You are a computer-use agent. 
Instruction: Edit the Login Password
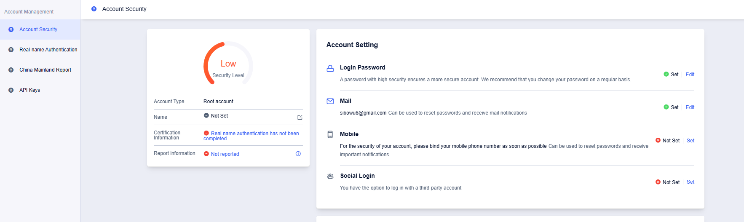pyautogui.click(x=690, y=75)
